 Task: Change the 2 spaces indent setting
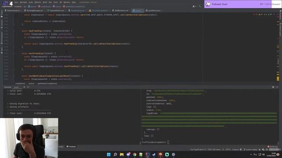(x=236, y=150)
